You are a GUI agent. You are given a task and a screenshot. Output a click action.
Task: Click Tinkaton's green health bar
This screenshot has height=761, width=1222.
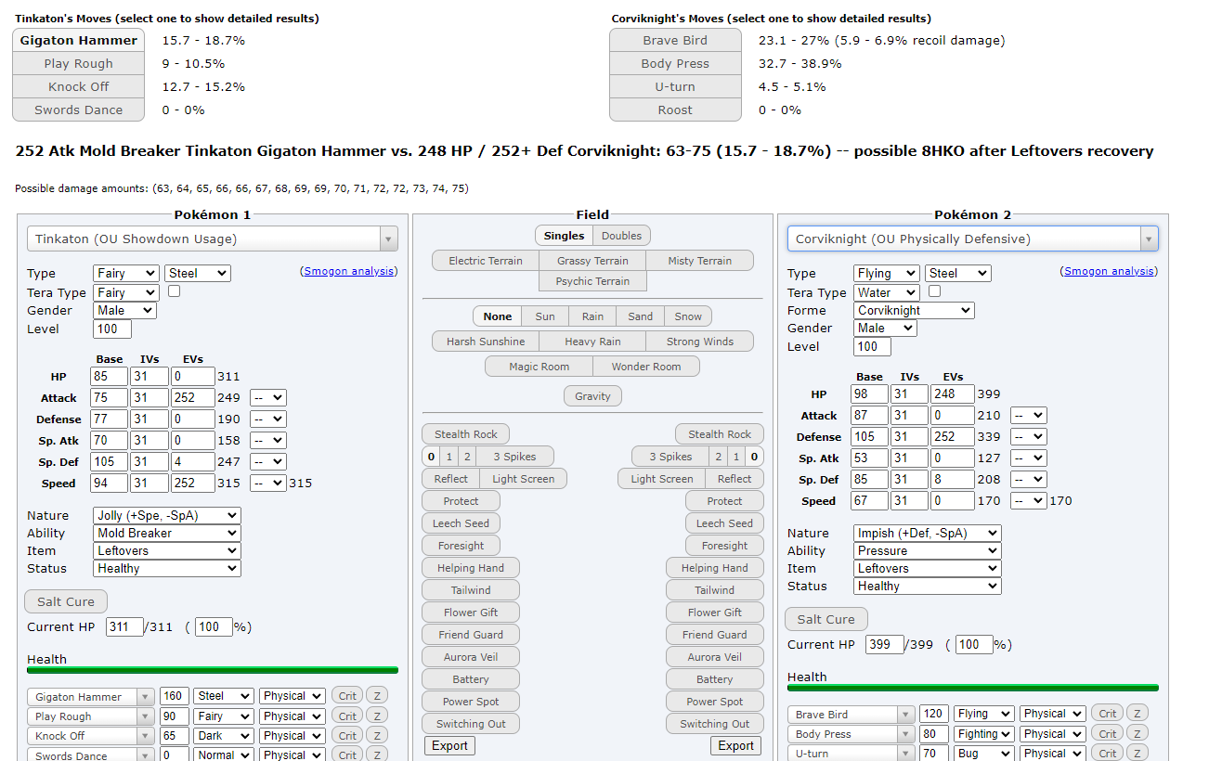[x=213, y=670]
